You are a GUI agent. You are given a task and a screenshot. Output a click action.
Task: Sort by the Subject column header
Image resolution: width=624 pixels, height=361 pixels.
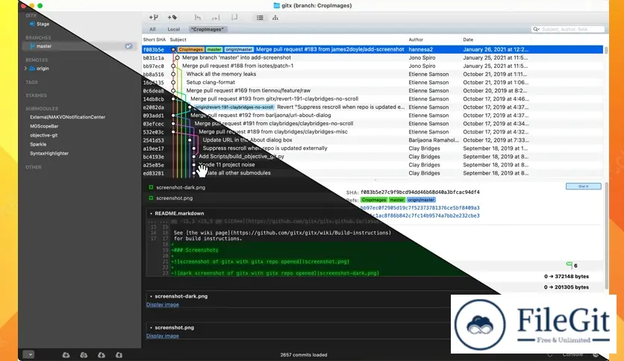[178, 40]
